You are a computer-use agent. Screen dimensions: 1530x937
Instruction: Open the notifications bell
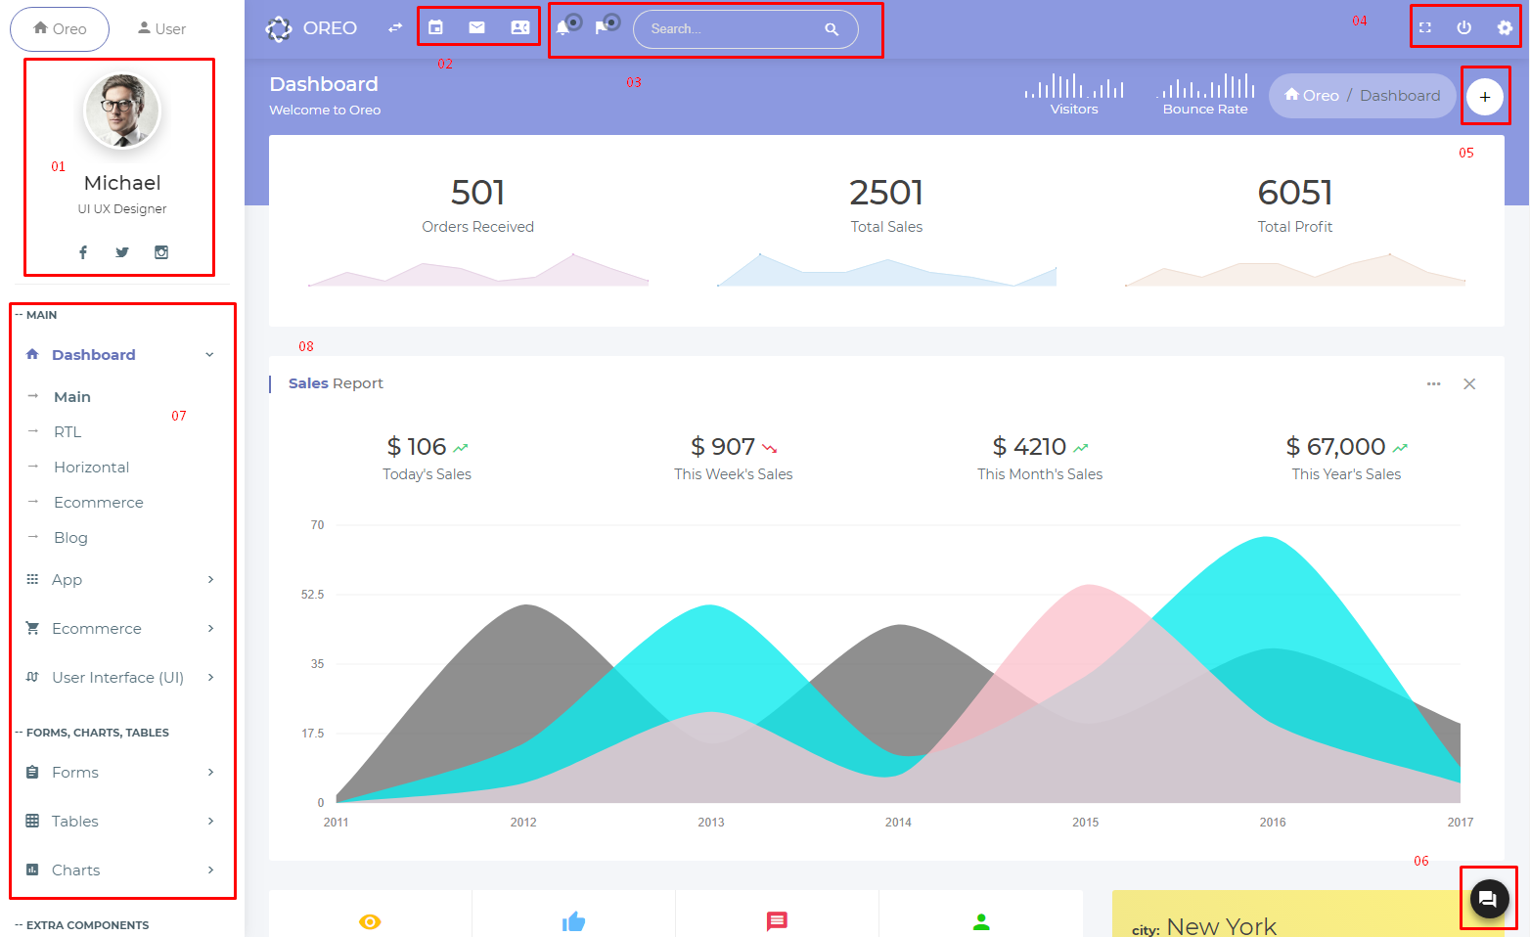562,28
